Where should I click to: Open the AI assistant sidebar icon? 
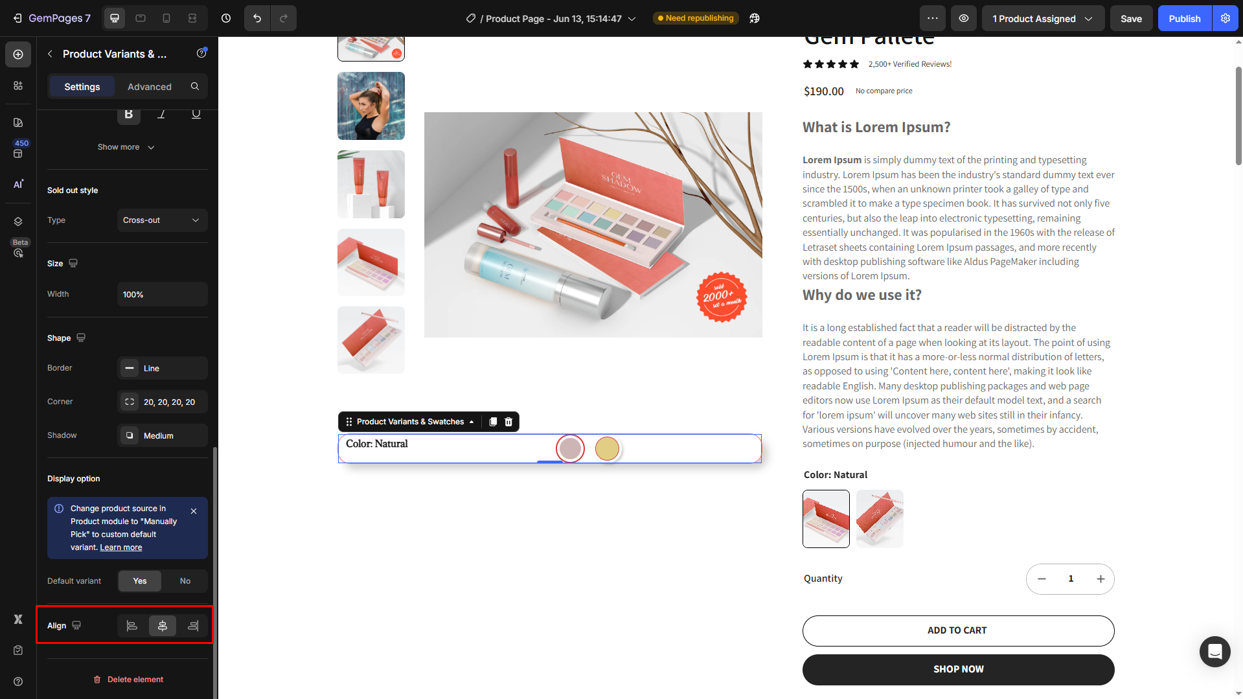tap(18, 184)
